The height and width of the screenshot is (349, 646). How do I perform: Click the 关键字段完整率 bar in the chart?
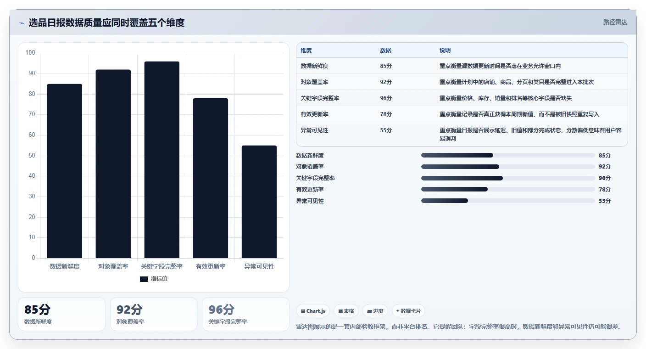click(162, 160)
